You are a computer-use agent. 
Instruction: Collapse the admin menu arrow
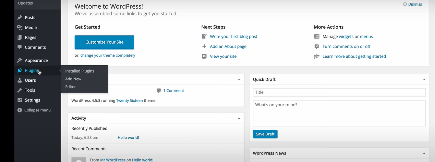[20, 110]
